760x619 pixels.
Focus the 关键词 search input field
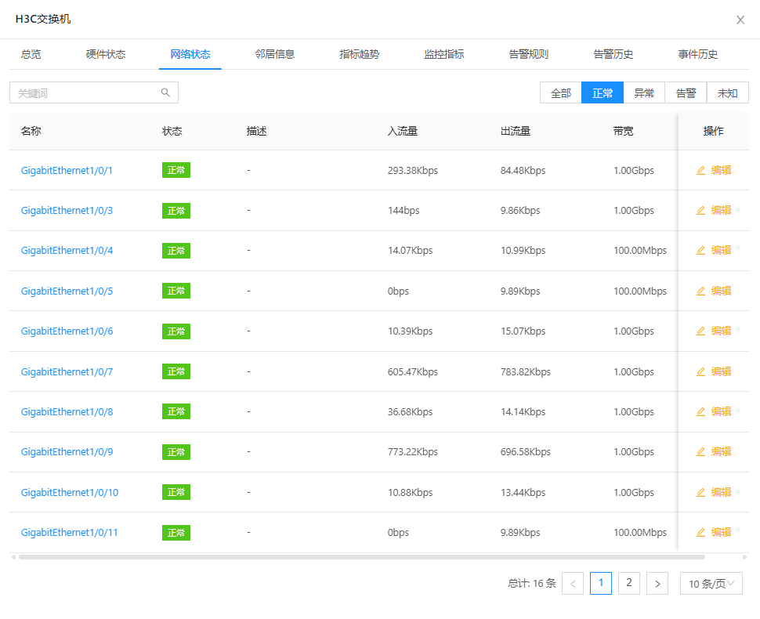[x=86, y=93]
